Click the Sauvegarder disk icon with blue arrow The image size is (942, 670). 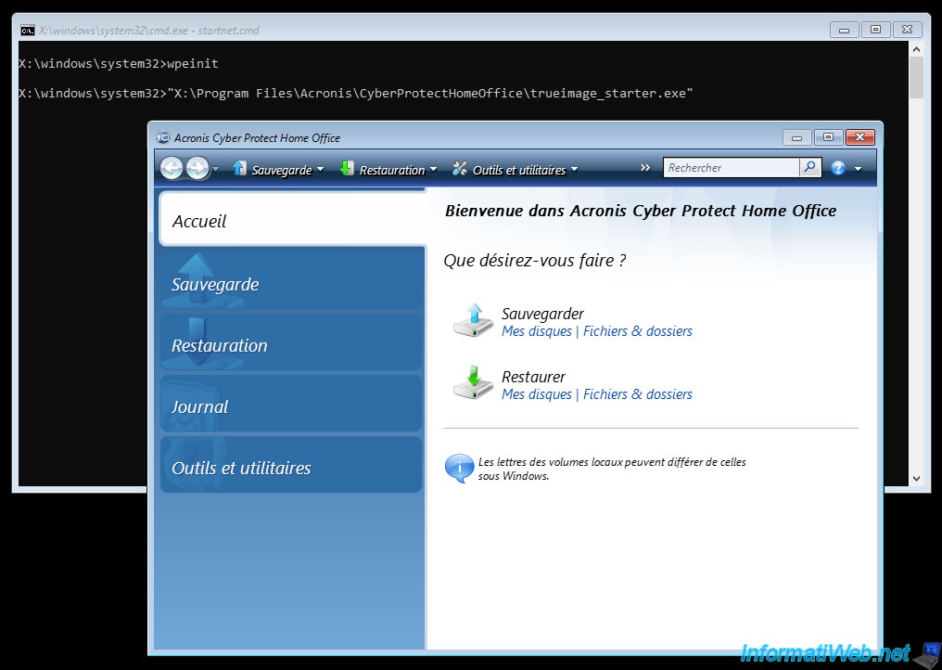473,320
